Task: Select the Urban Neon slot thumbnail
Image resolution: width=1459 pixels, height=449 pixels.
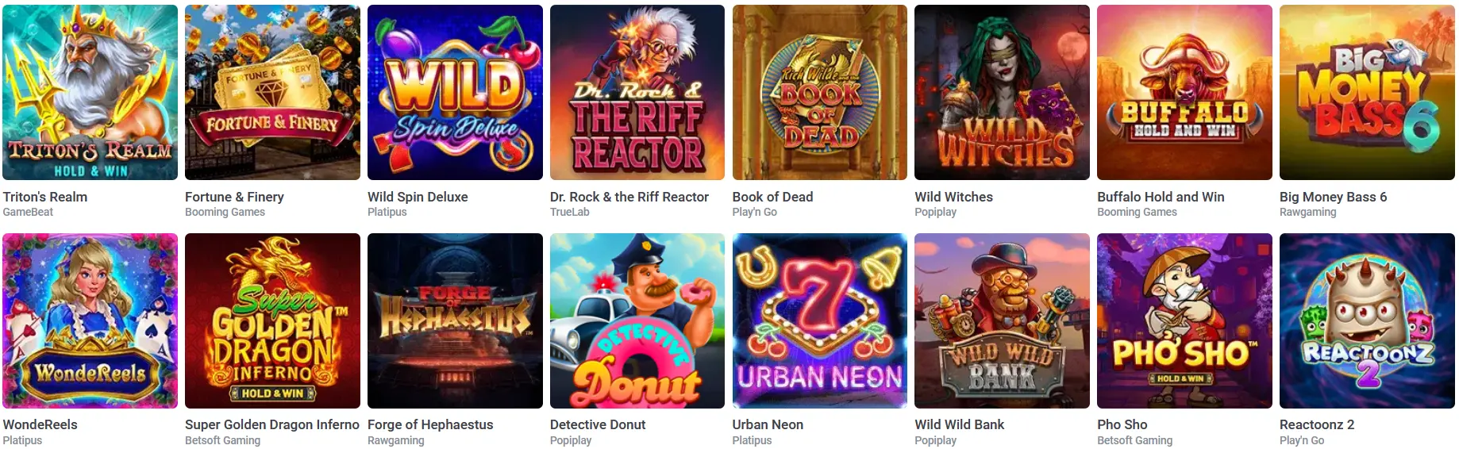Action: pyautogui.click(x=820, y=320)
